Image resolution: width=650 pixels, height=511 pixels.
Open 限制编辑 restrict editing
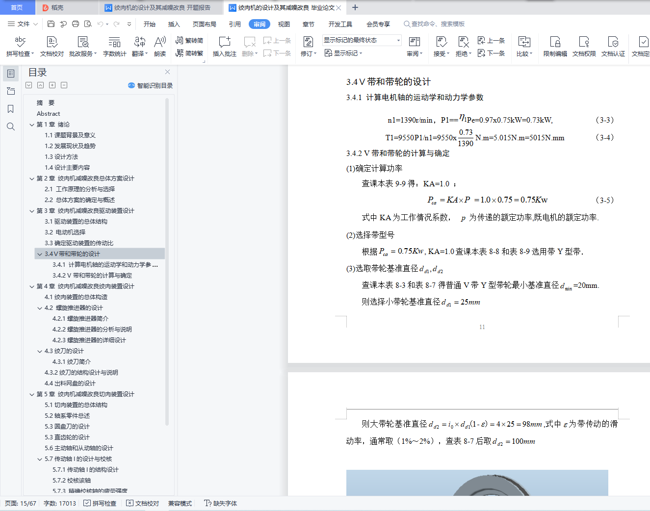pos(555,47)
